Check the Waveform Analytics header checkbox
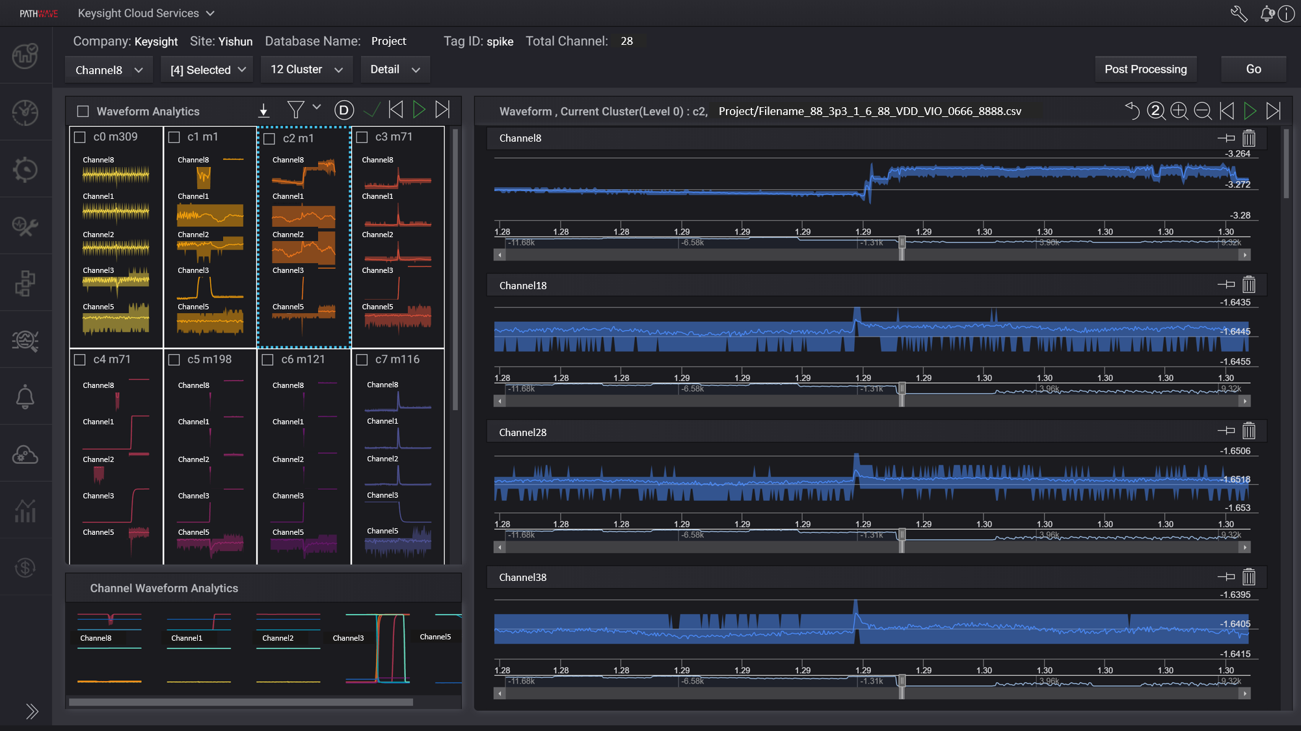 83,110
